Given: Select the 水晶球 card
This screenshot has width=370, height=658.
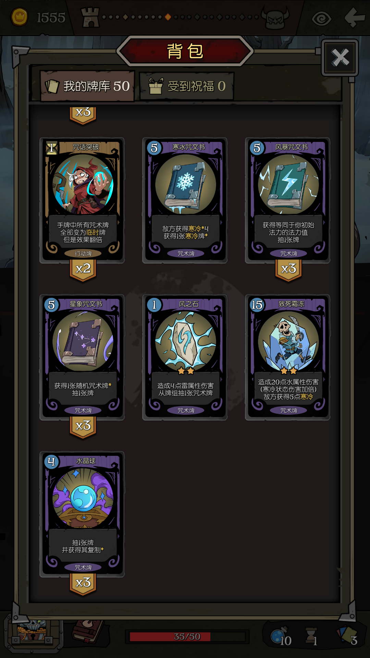Looking at the screenshot, I should click(x=82, y=514).
